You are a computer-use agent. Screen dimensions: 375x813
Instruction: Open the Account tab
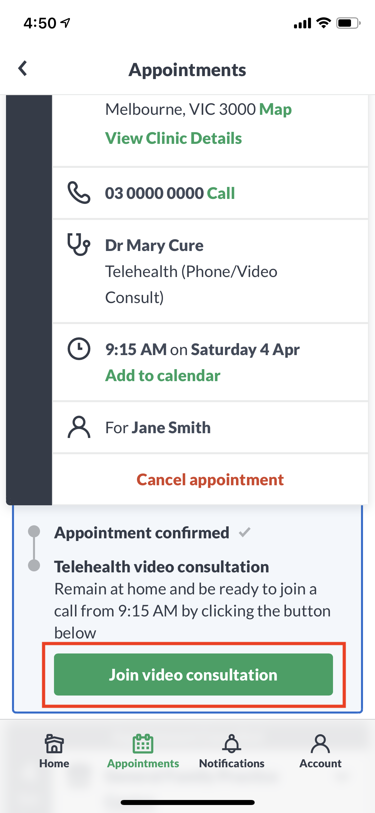(x=320, y=751)
